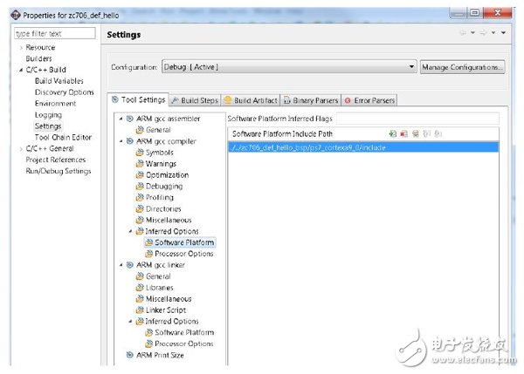524x374 pixels.
Task: Click the ARM Print Size tool icon
Action: (129, 355)
